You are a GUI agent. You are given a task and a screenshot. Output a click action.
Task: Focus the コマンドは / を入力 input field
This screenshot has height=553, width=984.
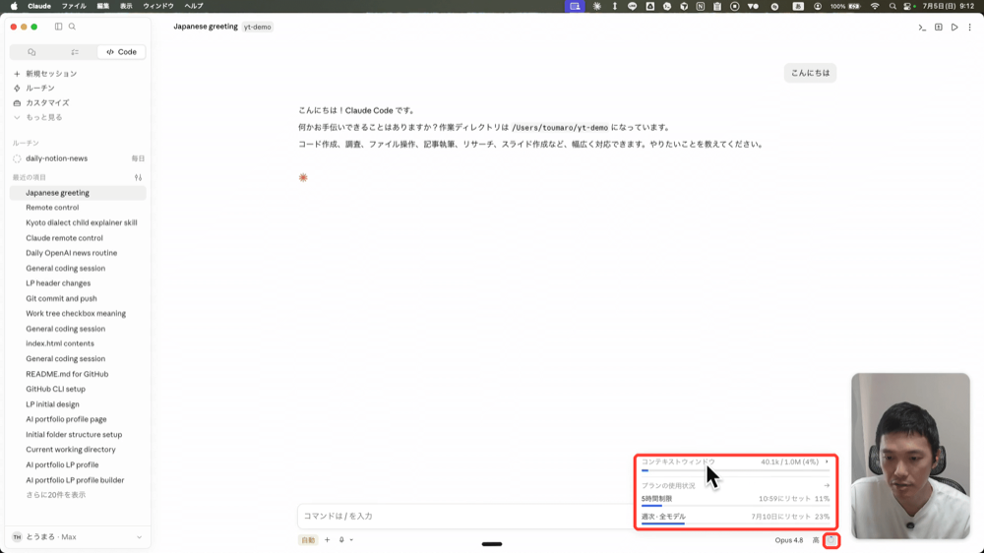pyautogui.click(x=465, y=516)
